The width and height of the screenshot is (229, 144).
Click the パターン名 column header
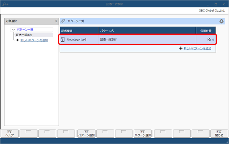[147, 31]
